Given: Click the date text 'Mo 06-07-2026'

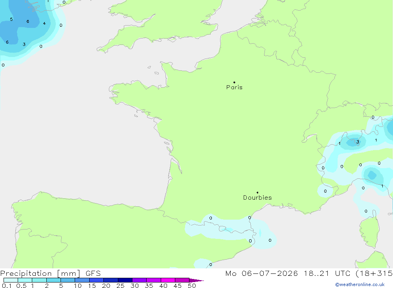Looking at the screenshot, I should 261,273.
